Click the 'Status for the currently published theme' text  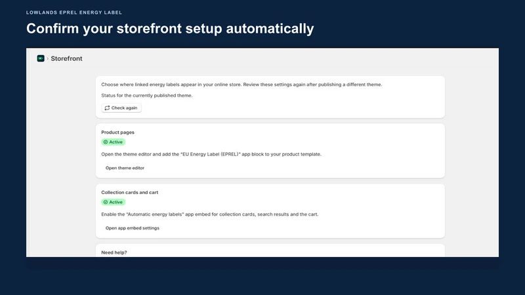point(147,95)
